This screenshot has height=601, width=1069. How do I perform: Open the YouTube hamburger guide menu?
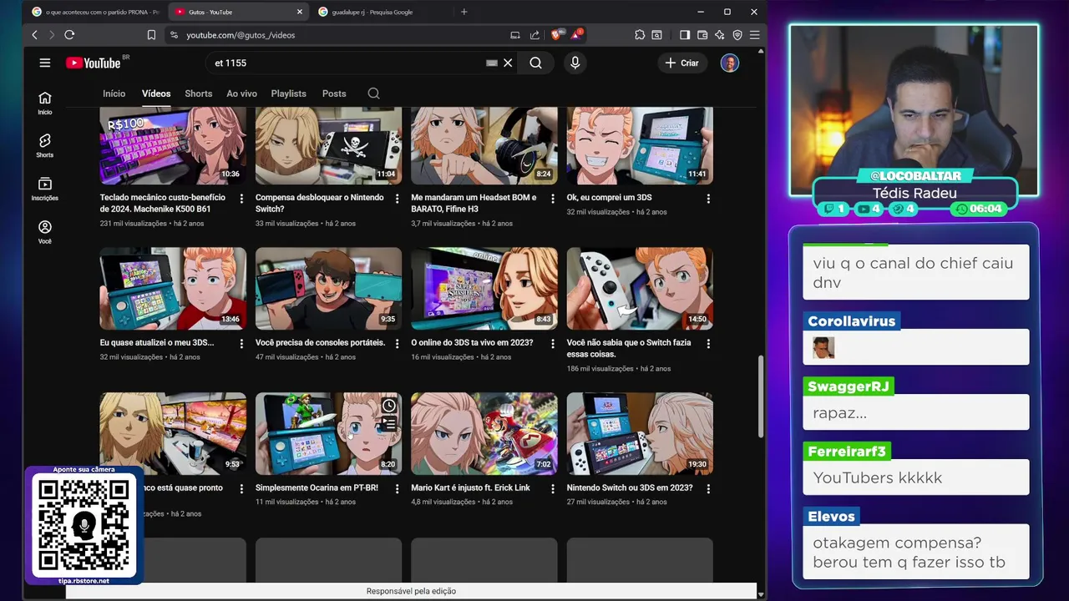click(x=45, y=63)
